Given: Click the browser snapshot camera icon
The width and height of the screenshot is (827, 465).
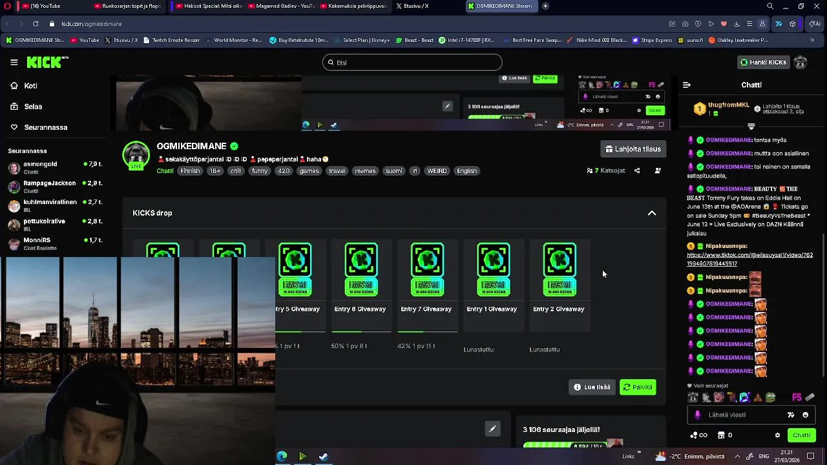Looking at the screenshot, I should 685,24.
